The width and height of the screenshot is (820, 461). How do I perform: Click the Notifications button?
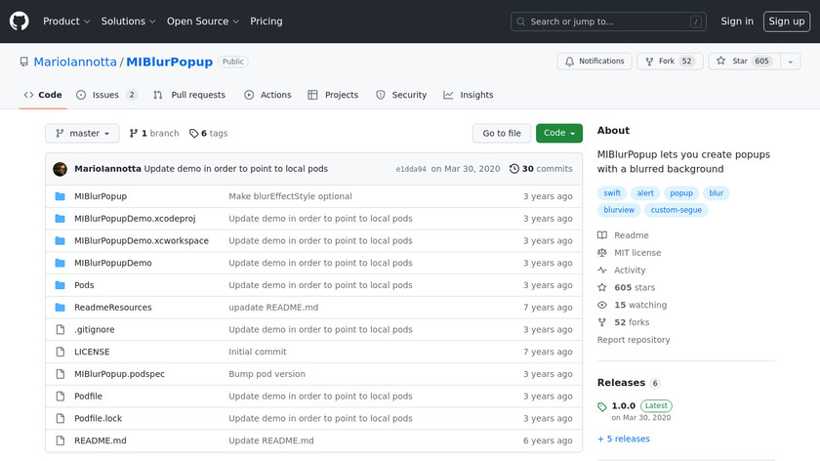(594, 62)
